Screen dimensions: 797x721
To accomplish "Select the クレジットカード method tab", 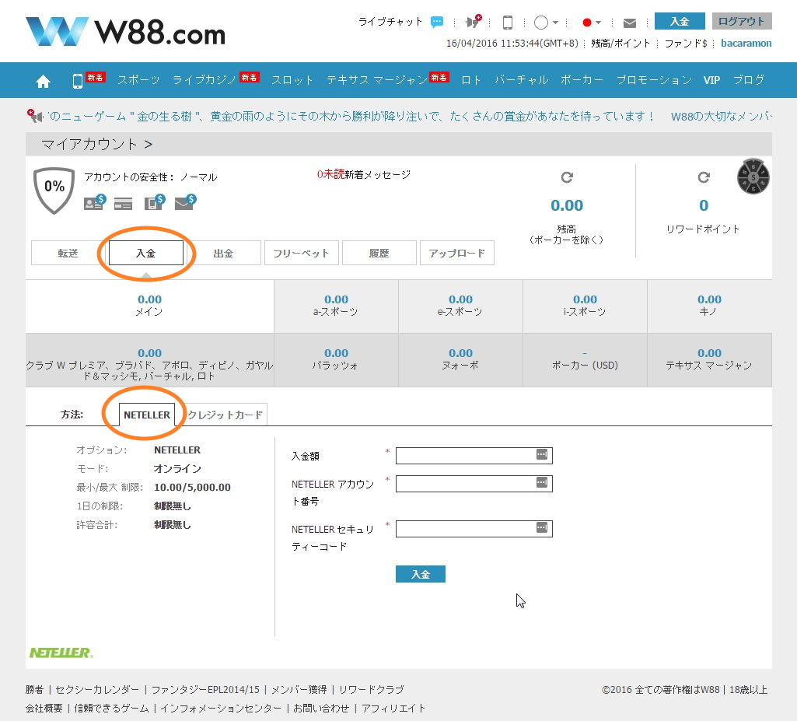I will (x=225, y=415).
